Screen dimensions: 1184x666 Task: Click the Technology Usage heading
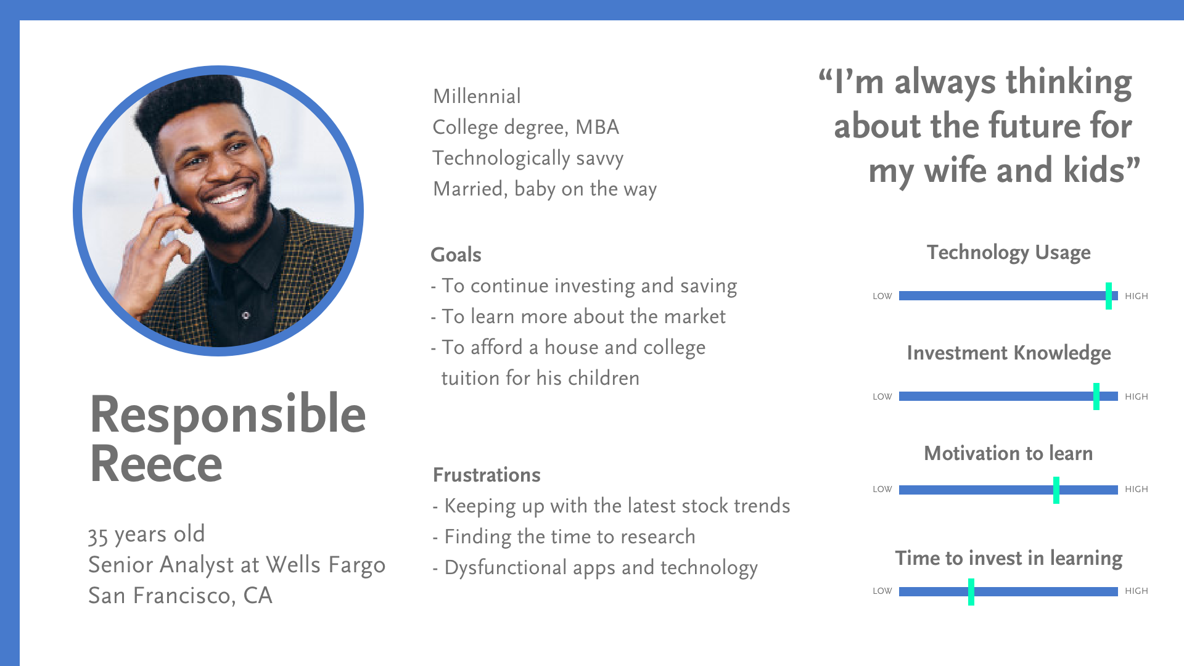pyautogui.click(x=1008, y=252)
